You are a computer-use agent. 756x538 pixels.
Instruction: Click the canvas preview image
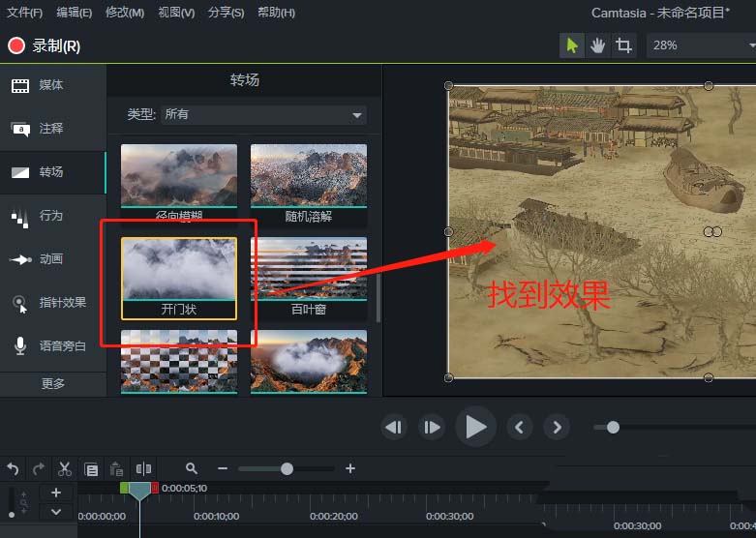pyautogui.click(x=602, y=231)
